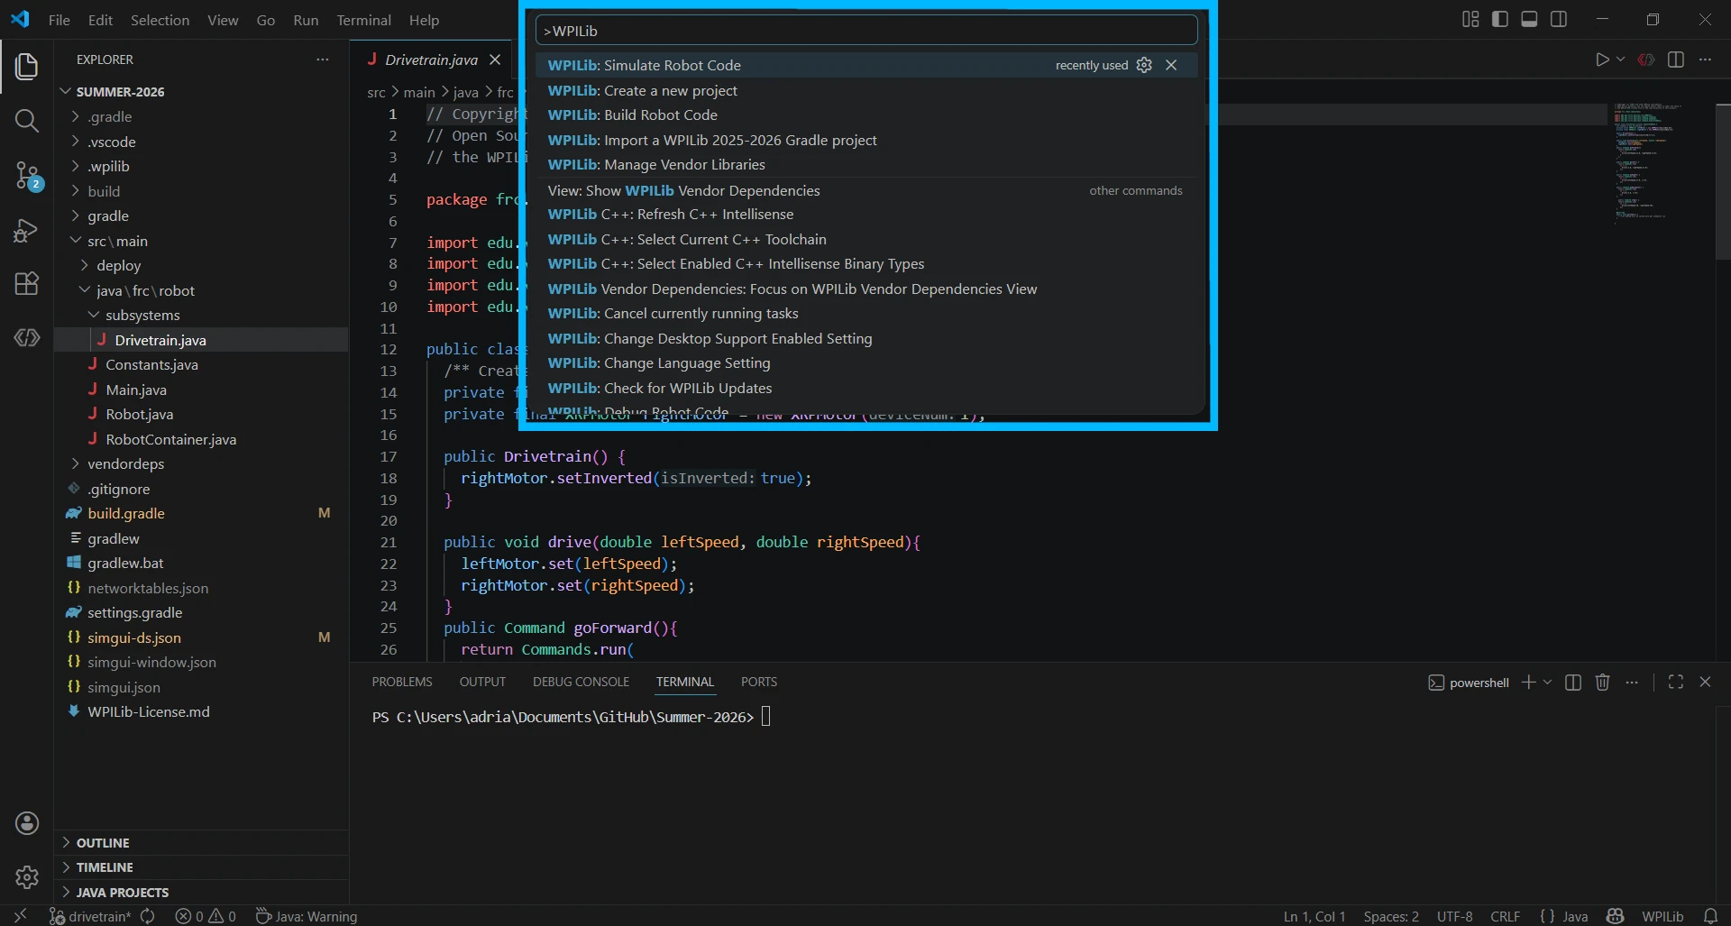Select WPILib: Cancel currently running tasks

(865, 313)
